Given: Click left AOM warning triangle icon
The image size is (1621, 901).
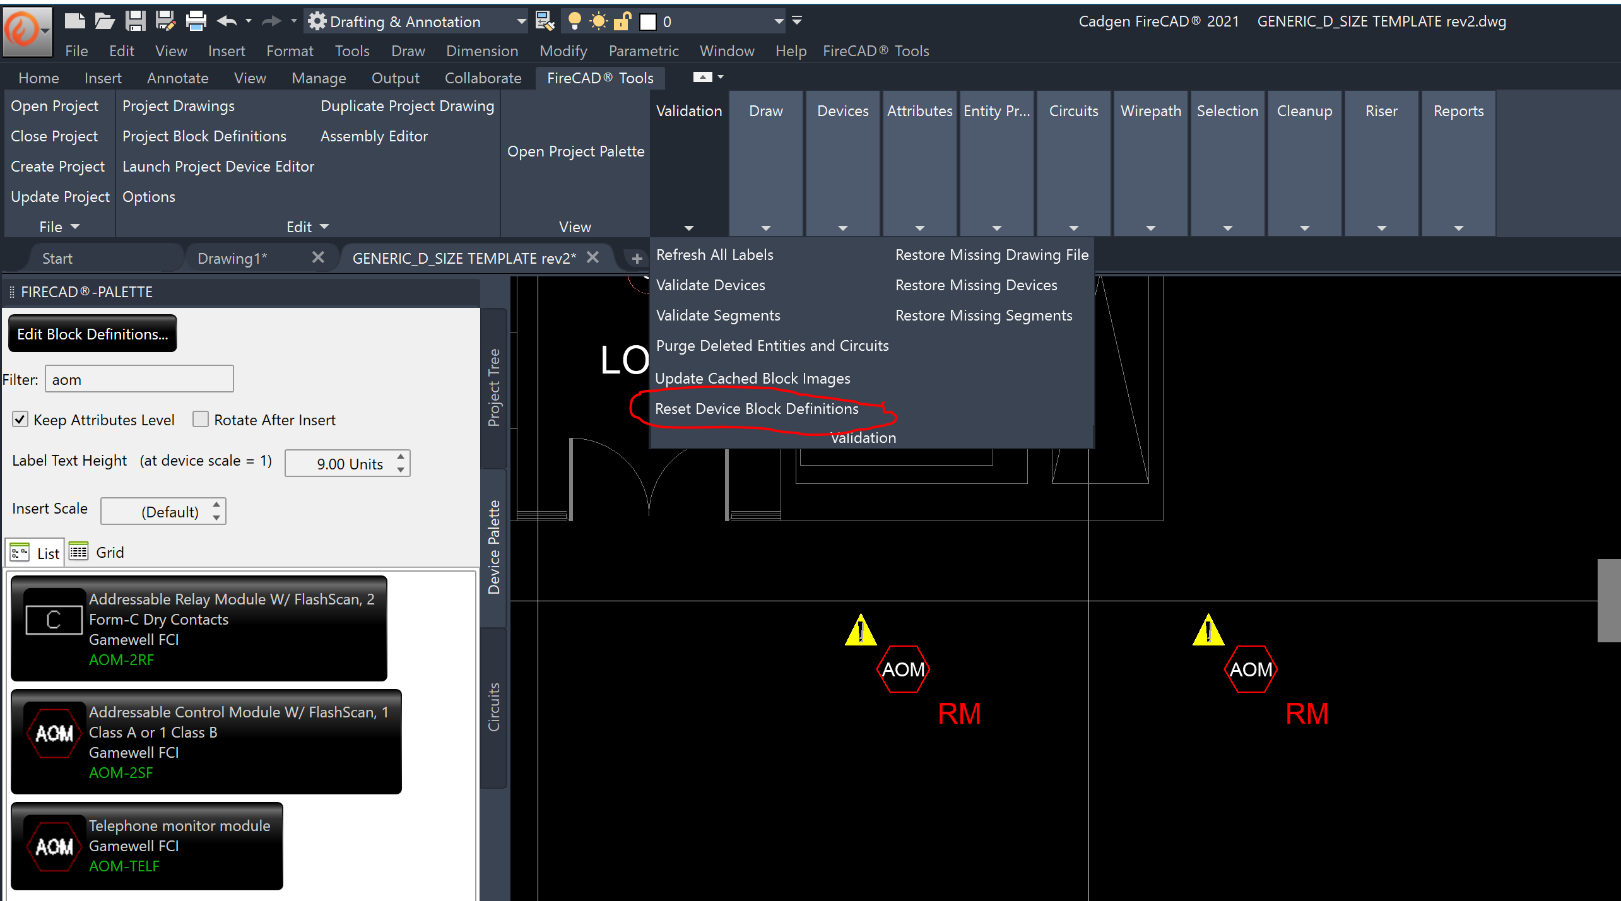Looking at the screenshot, I should point(861,630).
